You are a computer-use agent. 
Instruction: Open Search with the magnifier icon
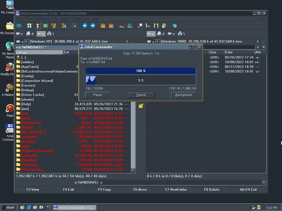[x=140, y=26]
